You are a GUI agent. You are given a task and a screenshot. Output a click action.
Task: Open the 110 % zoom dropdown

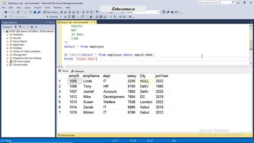pos(66,67)
